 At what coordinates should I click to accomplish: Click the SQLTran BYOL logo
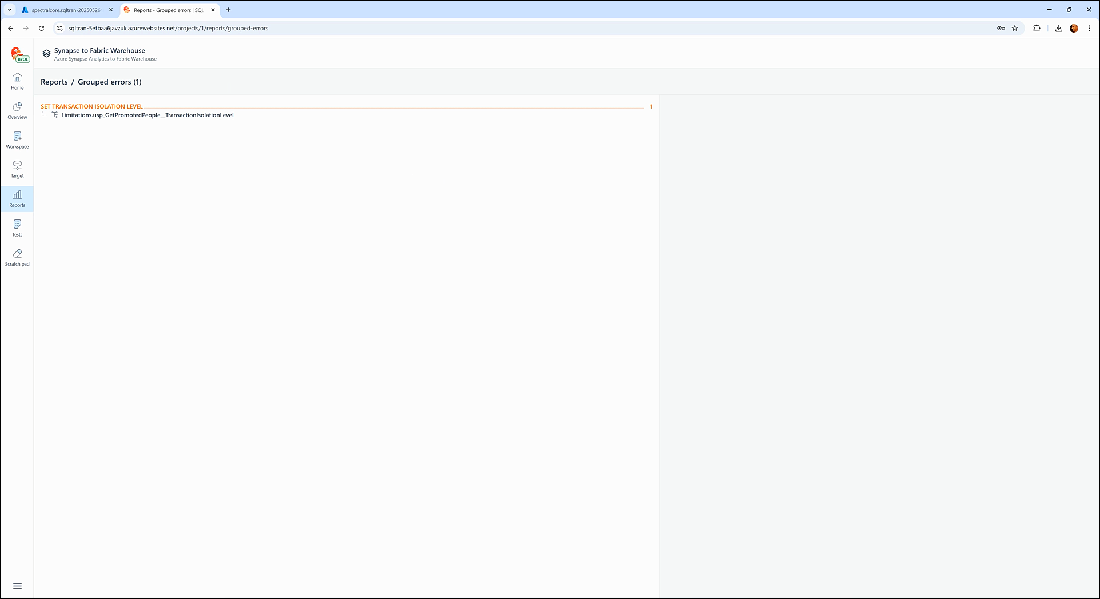[x=19, y=55]
